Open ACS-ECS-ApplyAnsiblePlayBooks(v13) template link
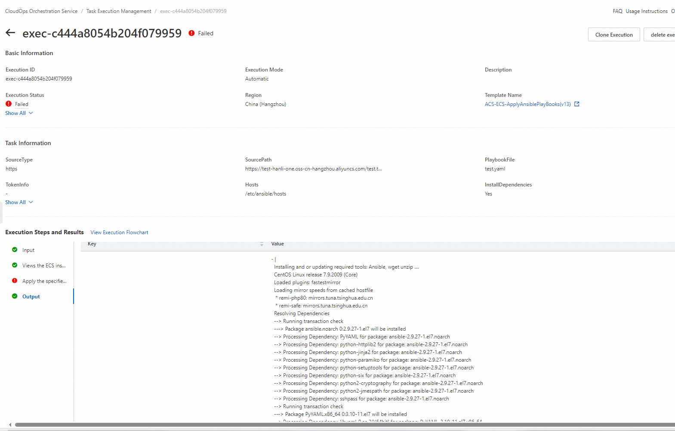This screenshot has height=431, width=675. click(527, 104)
